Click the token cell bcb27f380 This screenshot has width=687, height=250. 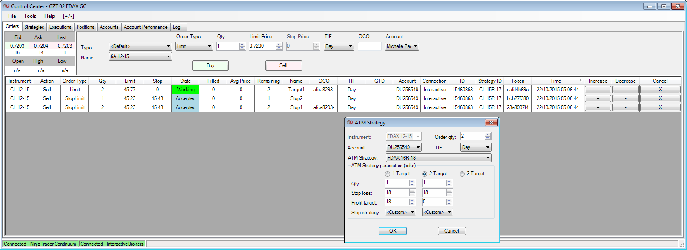tap(517, 98)
